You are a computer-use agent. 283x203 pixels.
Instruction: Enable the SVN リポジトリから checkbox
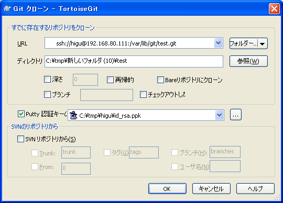pos(20,139)
